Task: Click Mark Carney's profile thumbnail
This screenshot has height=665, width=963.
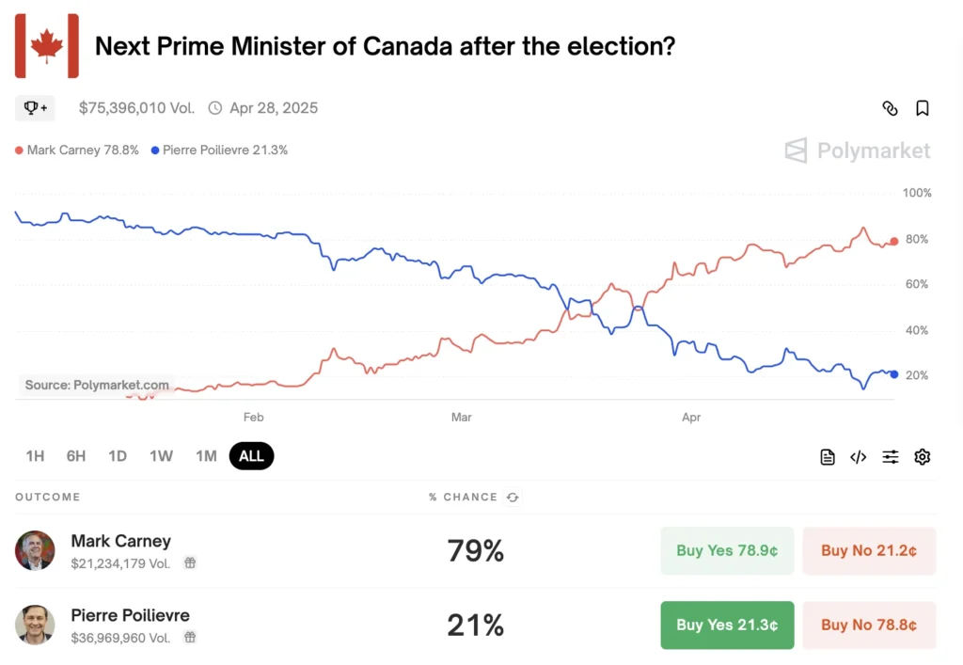Action: pyautogui.click(x=35, y=550)
